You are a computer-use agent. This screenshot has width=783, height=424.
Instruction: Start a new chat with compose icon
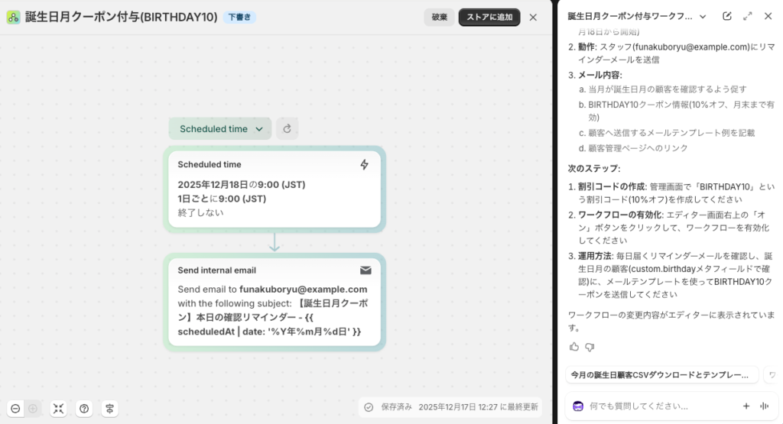click(726, 16)
